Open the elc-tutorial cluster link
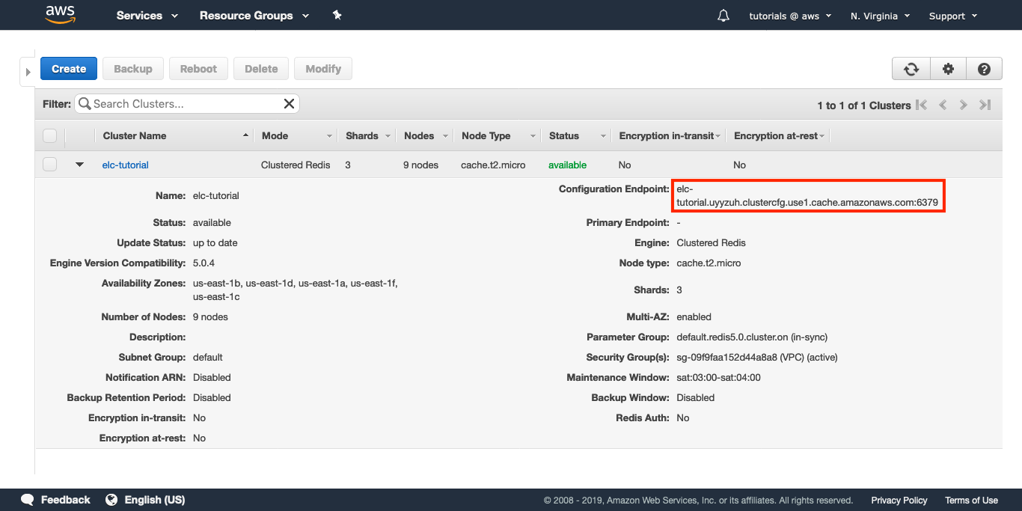 click(125, 165)
